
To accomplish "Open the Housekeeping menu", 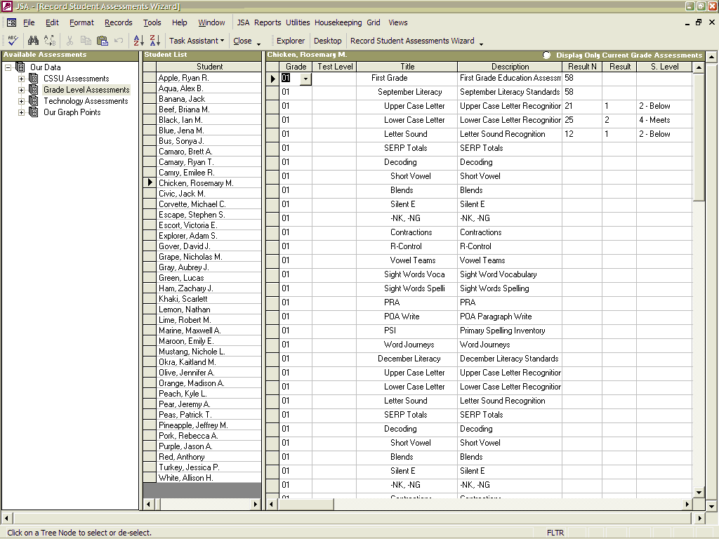I will pos(338,22).
